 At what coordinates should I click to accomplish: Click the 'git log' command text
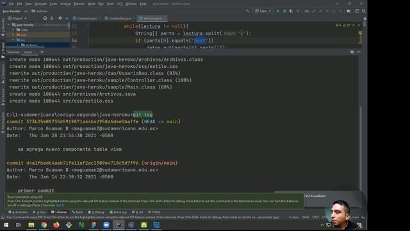[x=143, y=115]
